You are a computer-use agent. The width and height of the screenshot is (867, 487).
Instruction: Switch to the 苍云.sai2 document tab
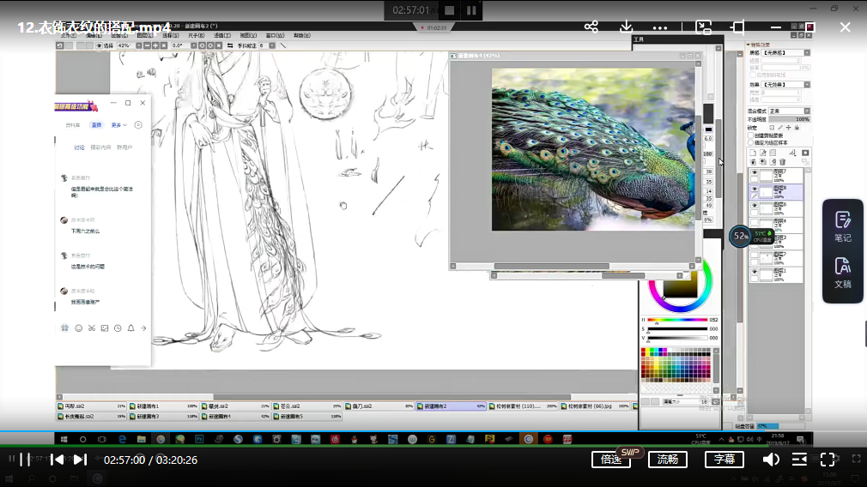[x=306, y=406]
